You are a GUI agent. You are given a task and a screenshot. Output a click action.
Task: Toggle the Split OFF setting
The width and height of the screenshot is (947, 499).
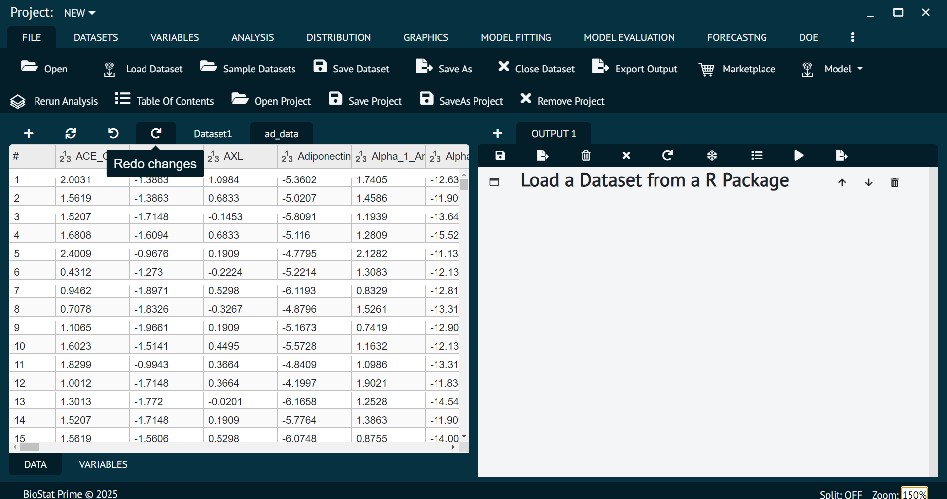tap(840, 494)
